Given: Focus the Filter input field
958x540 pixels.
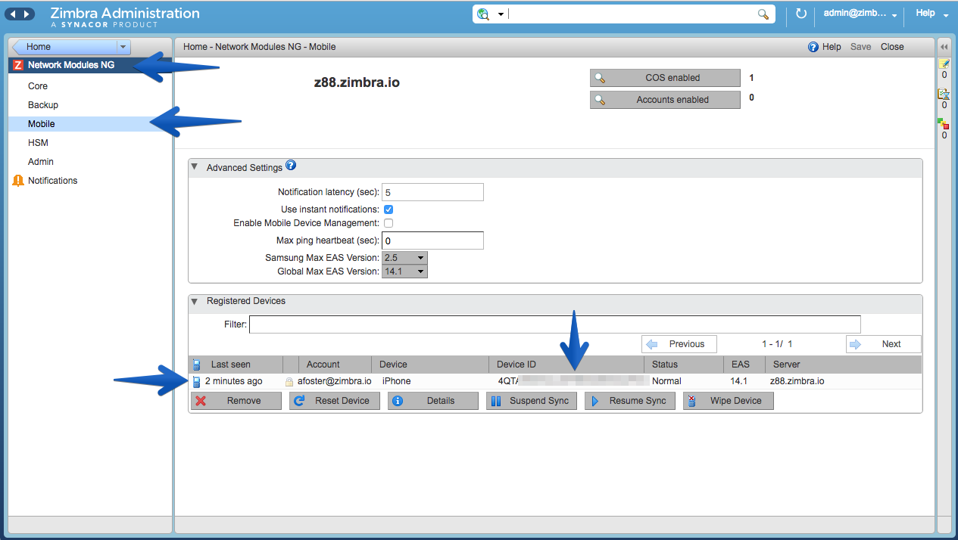Looking at the screenshot, I should click(555, 324).
